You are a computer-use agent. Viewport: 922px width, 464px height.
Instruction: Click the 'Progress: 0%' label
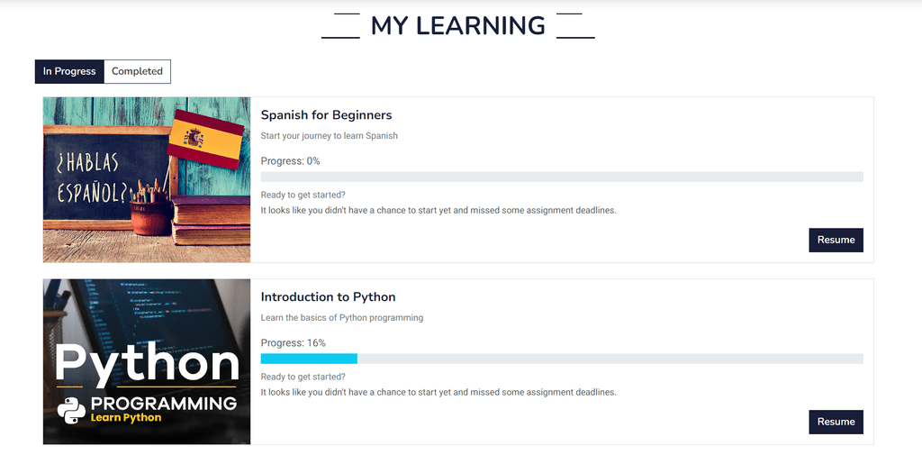(291, 161)
